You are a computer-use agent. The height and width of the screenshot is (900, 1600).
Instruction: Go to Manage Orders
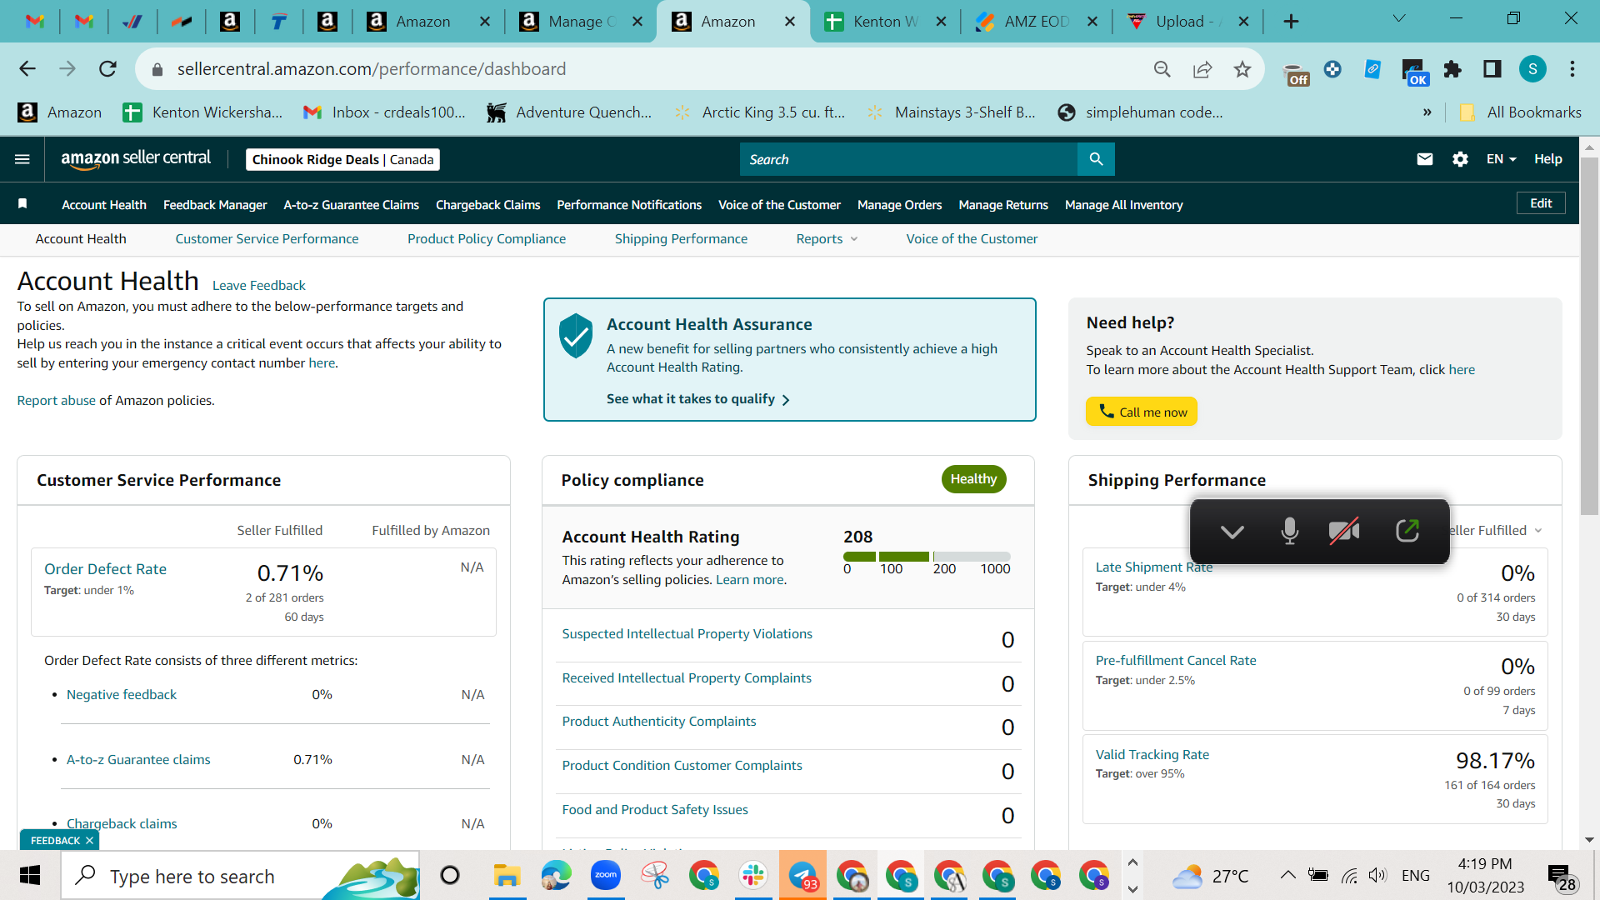(899, 205)
